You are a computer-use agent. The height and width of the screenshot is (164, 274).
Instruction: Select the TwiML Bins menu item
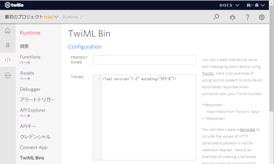[32, 158]
